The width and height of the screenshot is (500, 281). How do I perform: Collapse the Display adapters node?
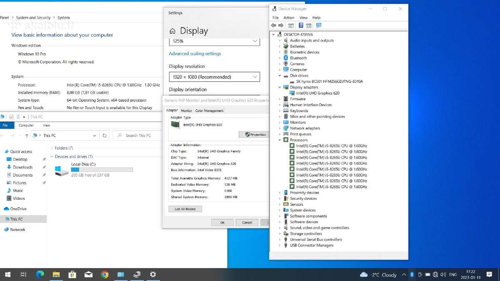point(280,87)
